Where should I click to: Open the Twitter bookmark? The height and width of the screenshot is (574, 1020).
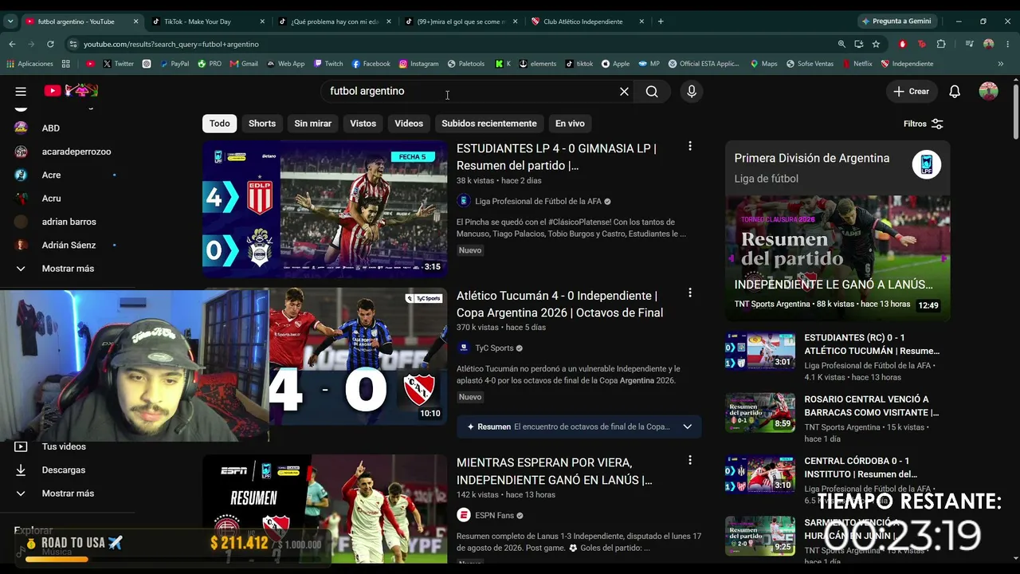coord(117,64)
